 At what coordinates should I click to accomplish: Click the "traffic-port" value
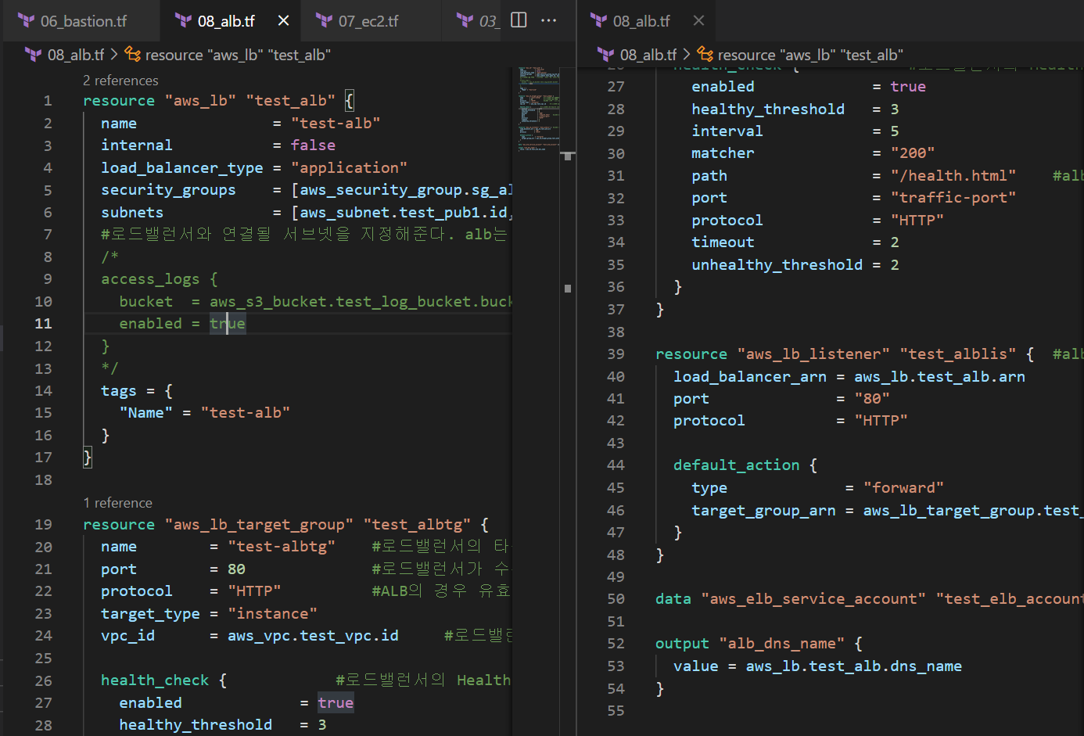point(953,198)
